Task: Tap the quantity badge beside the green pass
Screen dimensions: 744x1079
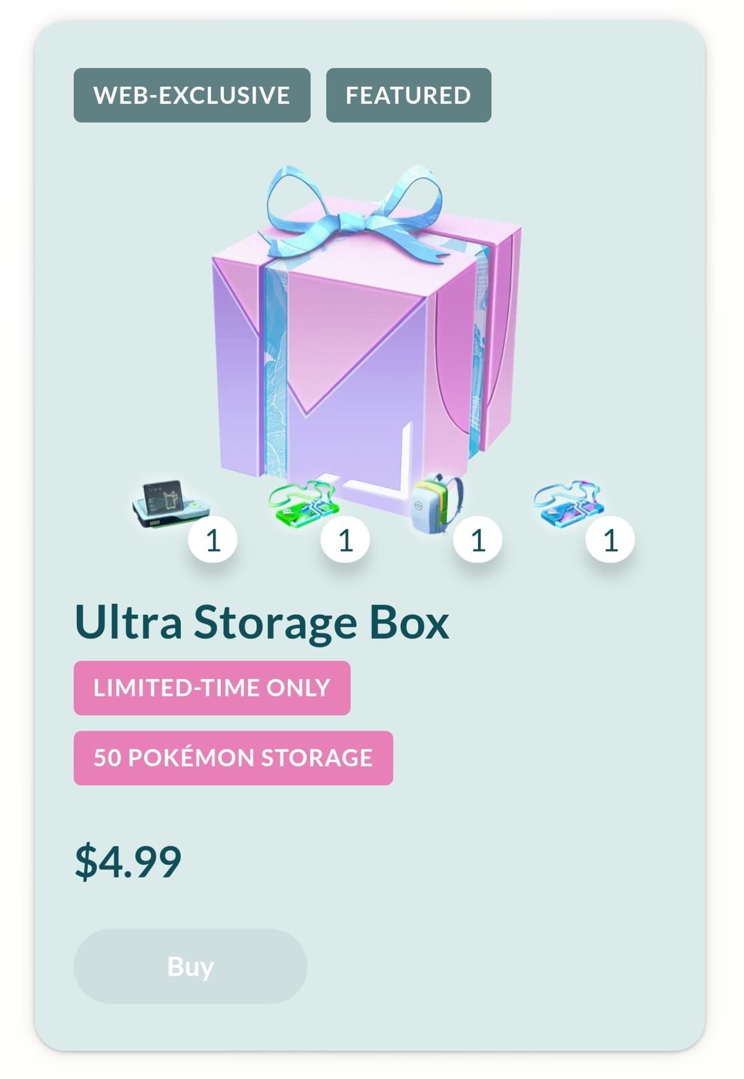Action: click(345, 539)
